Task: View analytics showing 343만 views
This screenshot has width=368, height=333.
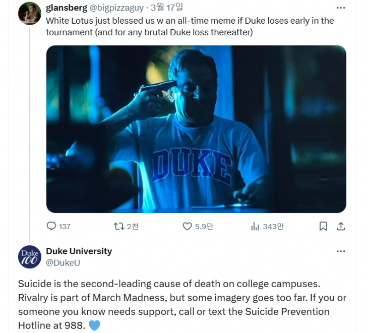Action: 255,227
